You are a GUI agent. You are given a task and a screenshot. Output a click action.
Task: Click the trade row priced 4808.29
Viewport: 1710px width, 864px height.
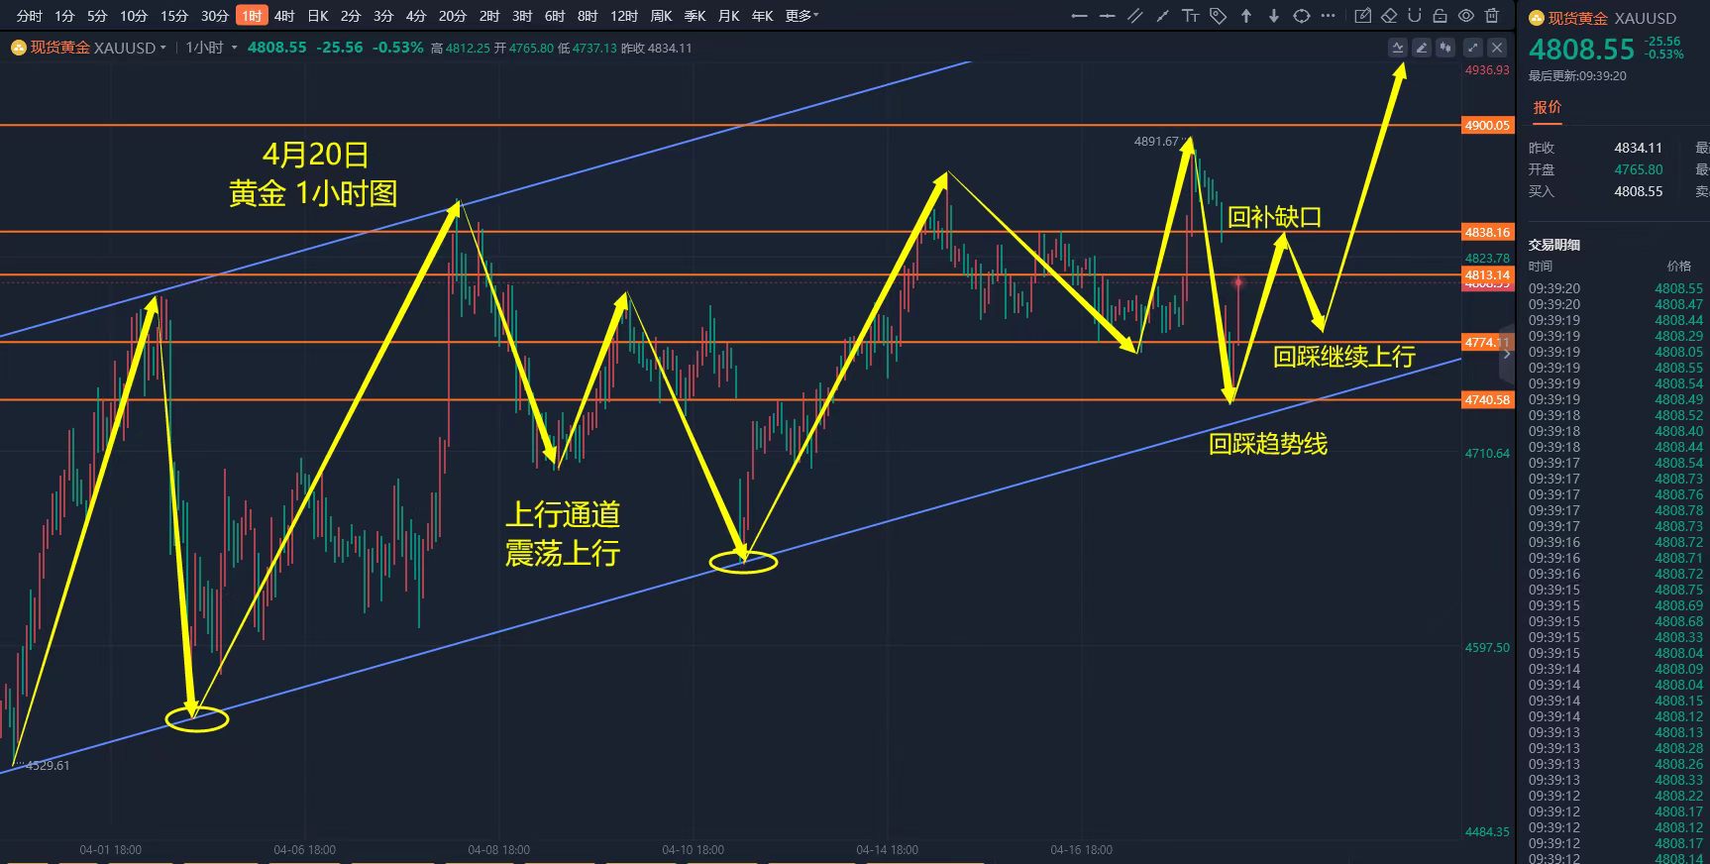1617,336
